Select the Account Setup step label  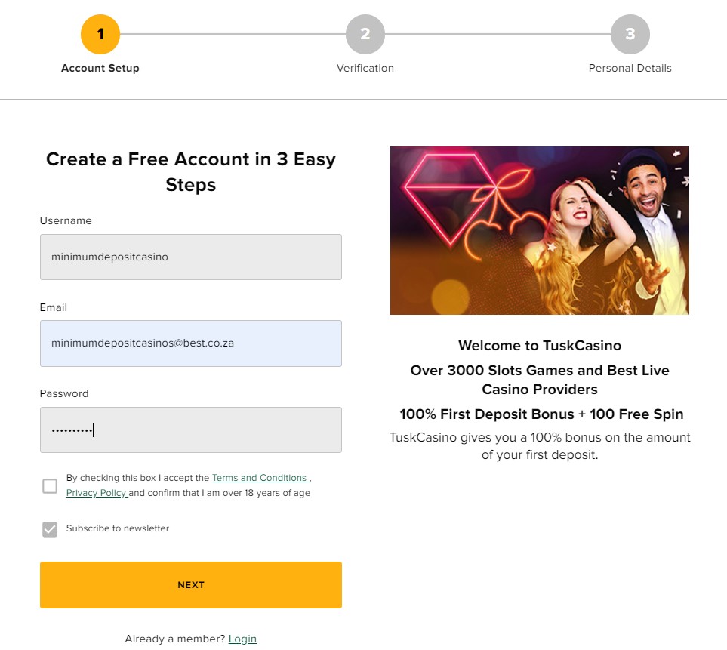100,68
